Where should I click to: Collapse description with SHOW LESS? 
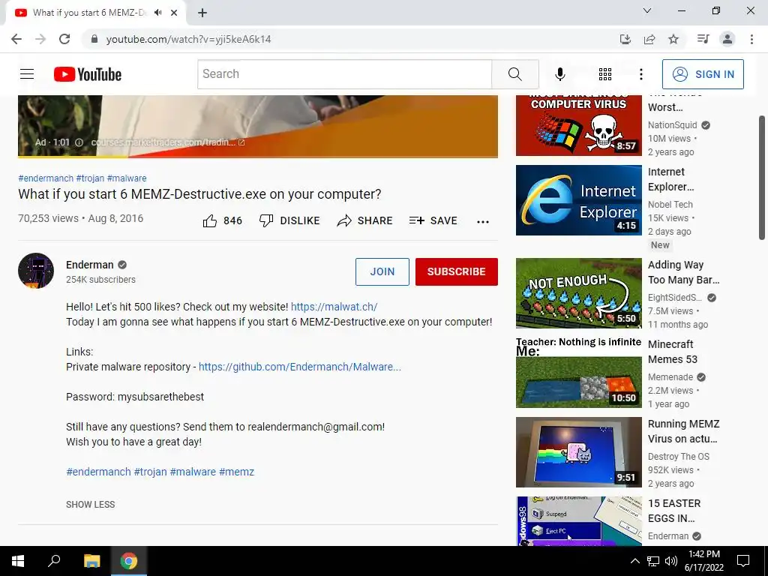(91, 505)
